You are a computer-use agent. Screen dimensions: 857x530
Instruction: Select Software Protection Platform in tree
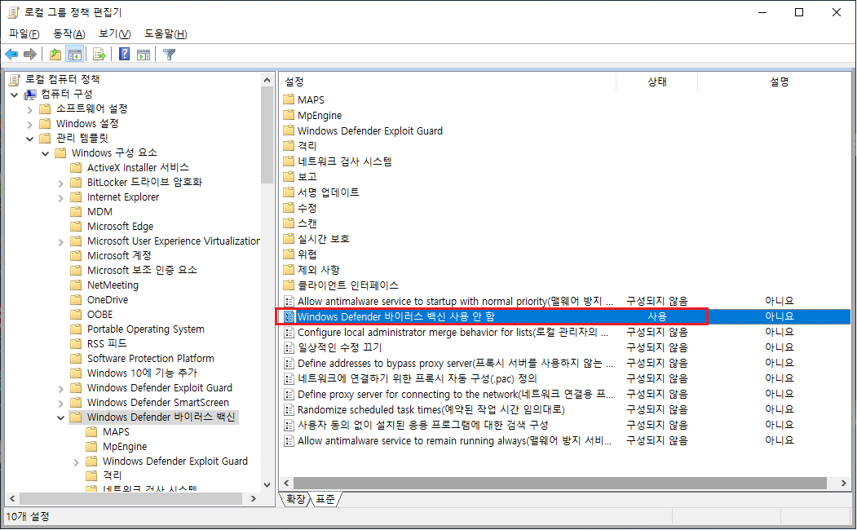tap(151, 358)
